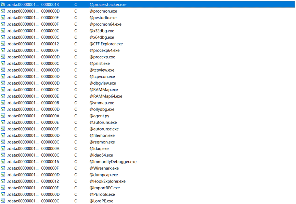Image resolution: width=296 pixels, height=204 pixels.
Task: Select the @PETools.exe string
Action: 102,194
